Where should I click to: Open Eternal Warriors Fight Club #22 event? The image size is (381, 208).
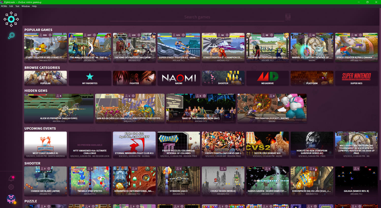134,145
